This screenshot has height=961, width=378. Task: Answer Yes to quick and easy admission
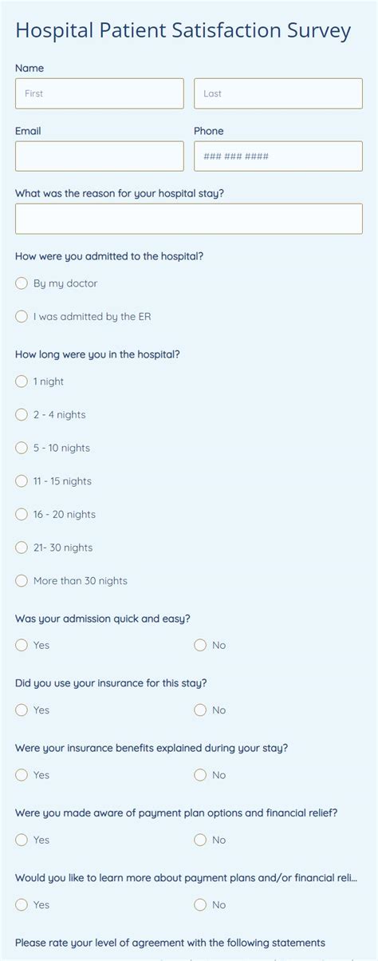coord(22,645)
